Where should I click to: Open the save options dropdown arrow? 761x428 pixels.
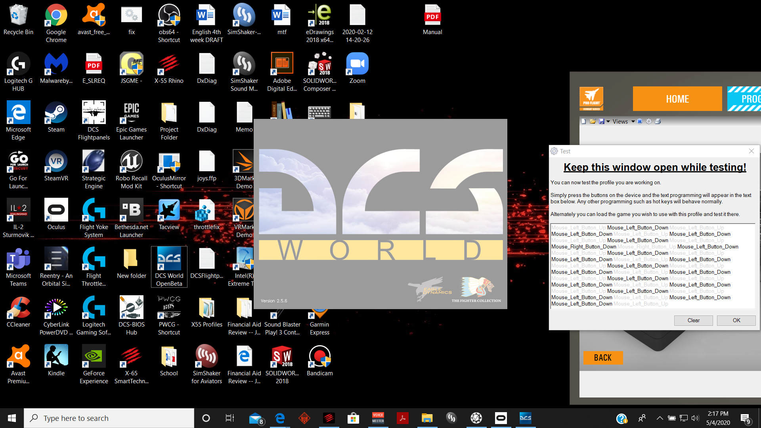[x=608, y=122]
